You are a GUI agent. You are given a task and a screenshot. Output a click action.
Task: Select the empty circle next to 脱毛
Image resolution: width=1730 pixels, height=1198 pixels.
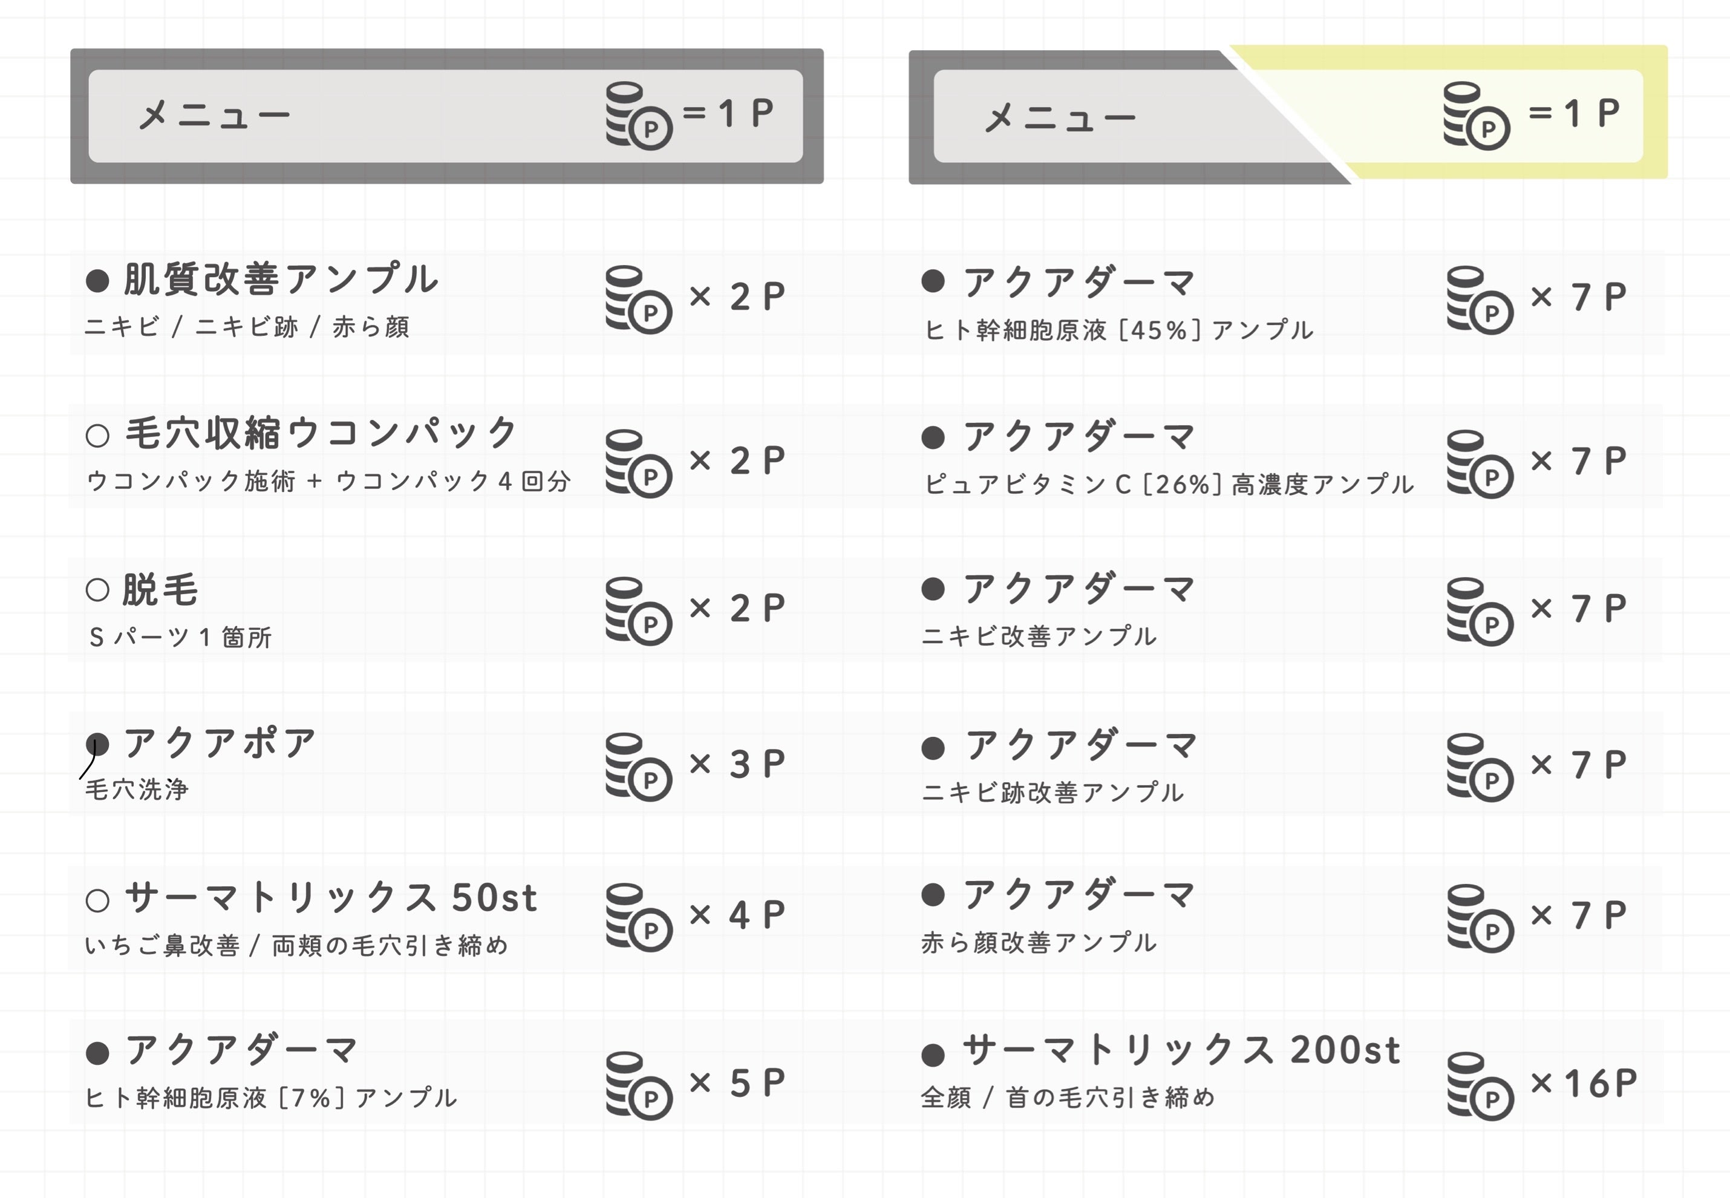(x=97, y=590)
